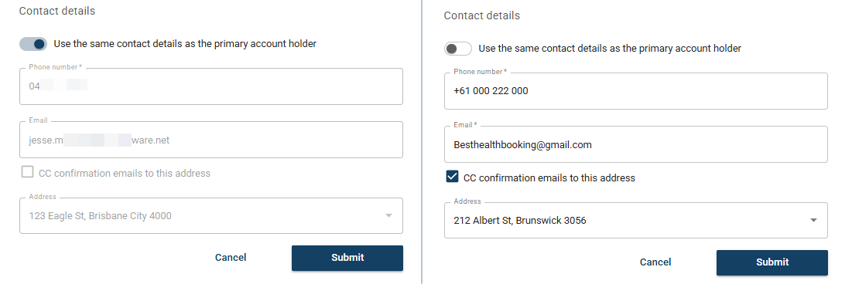Viewport: 852px width, 284px height.
Task: Click the jesse.m email field
Action: click(x=210, y=140)
